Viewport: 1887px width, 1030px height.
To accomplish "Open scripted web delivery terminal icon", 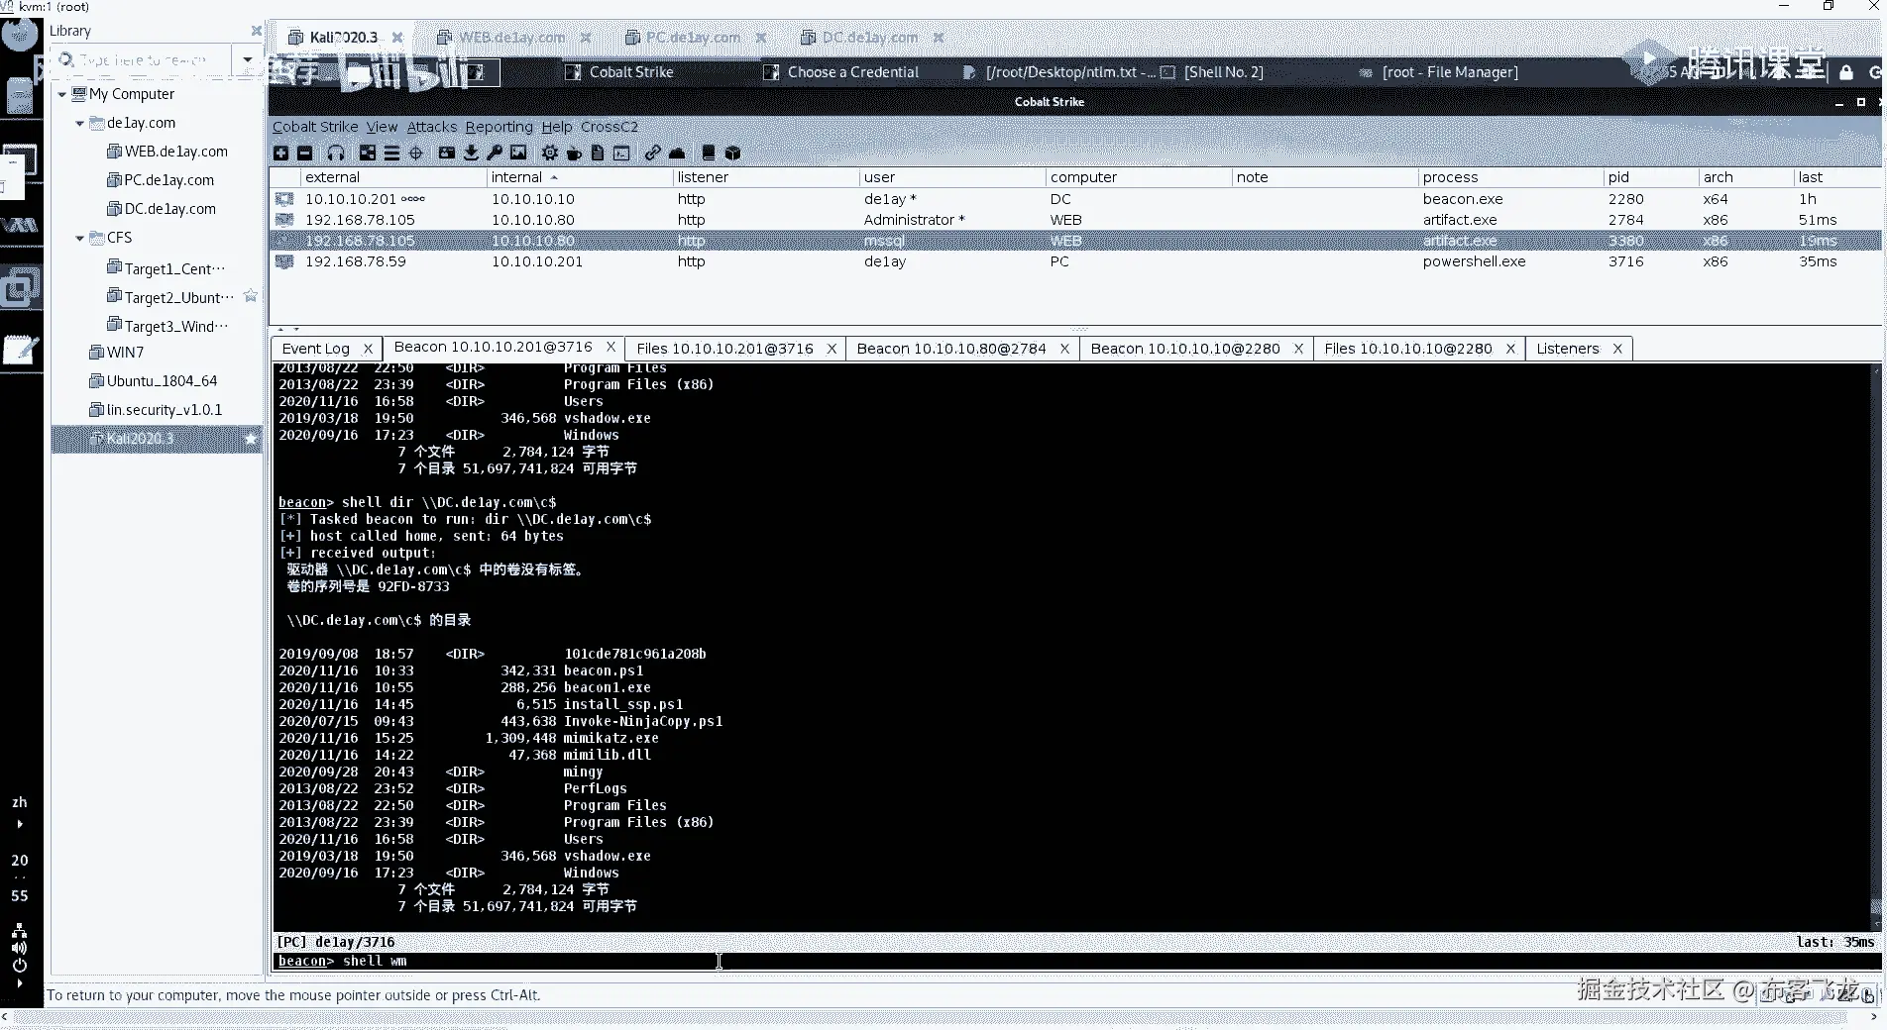I will 621,153.
